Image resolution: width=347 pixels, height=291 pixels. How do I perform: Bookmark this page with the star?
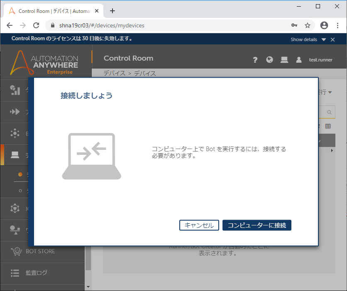pos(308,25)
